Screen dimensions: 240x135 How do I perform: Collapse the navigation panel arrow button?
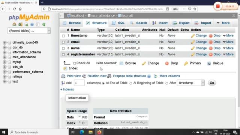[x=61, y=16]
